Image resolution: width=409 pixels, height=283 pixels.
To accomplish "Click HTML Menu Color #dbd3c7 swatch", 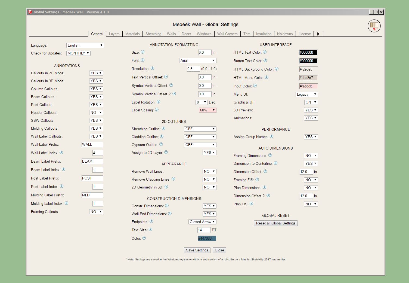I will [308, 78].
